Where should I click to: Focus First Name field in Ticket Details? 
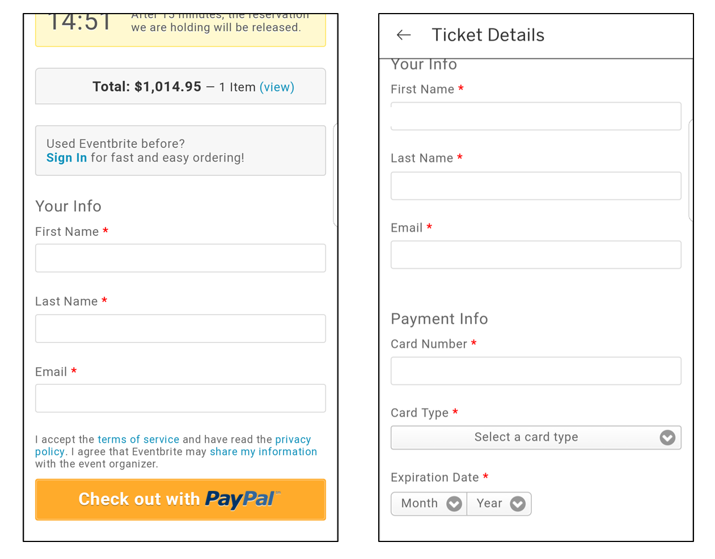click(536, 116)
